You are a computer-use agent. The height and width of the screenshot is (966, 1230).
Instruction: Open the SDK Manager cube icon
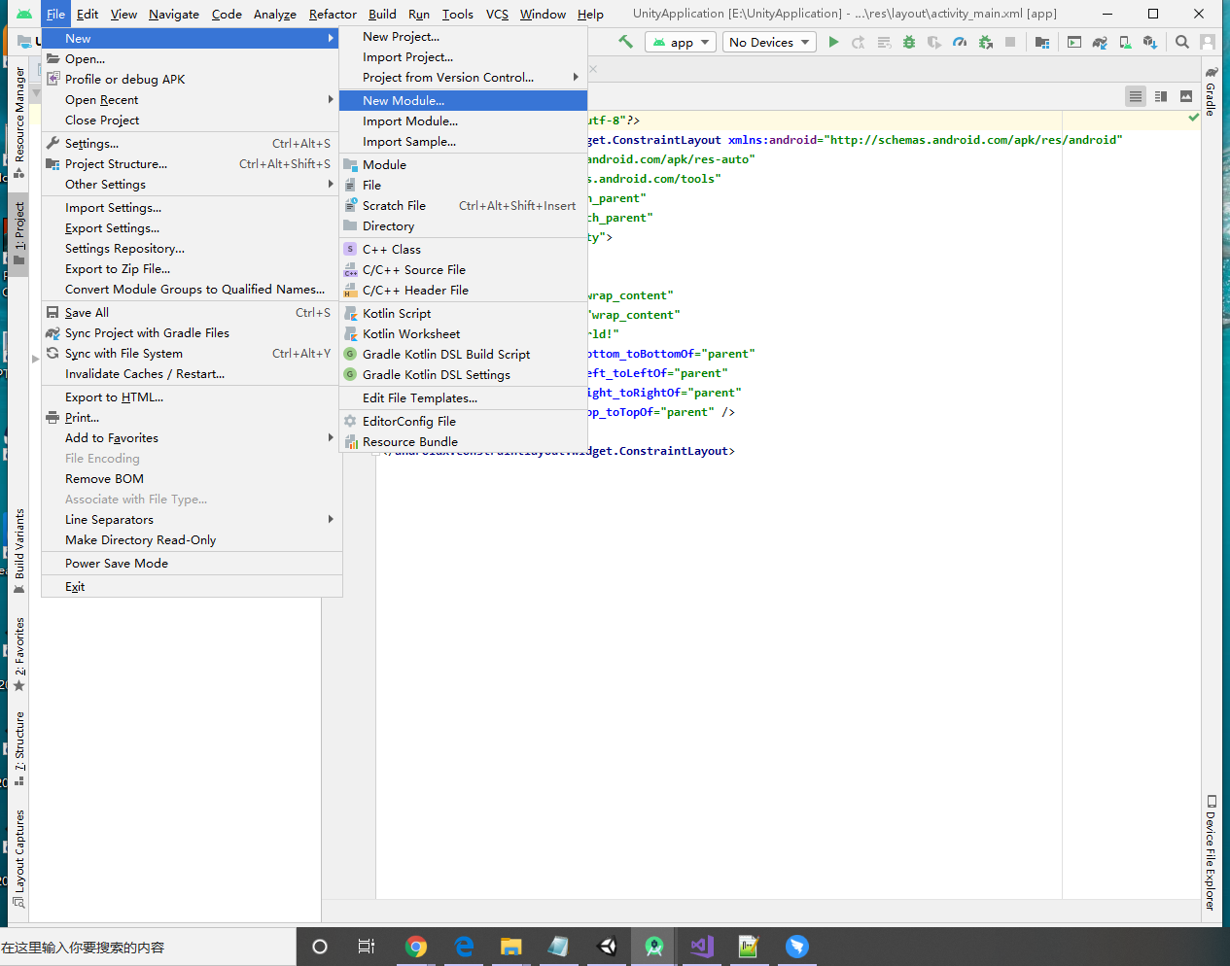pos(1150,42)
